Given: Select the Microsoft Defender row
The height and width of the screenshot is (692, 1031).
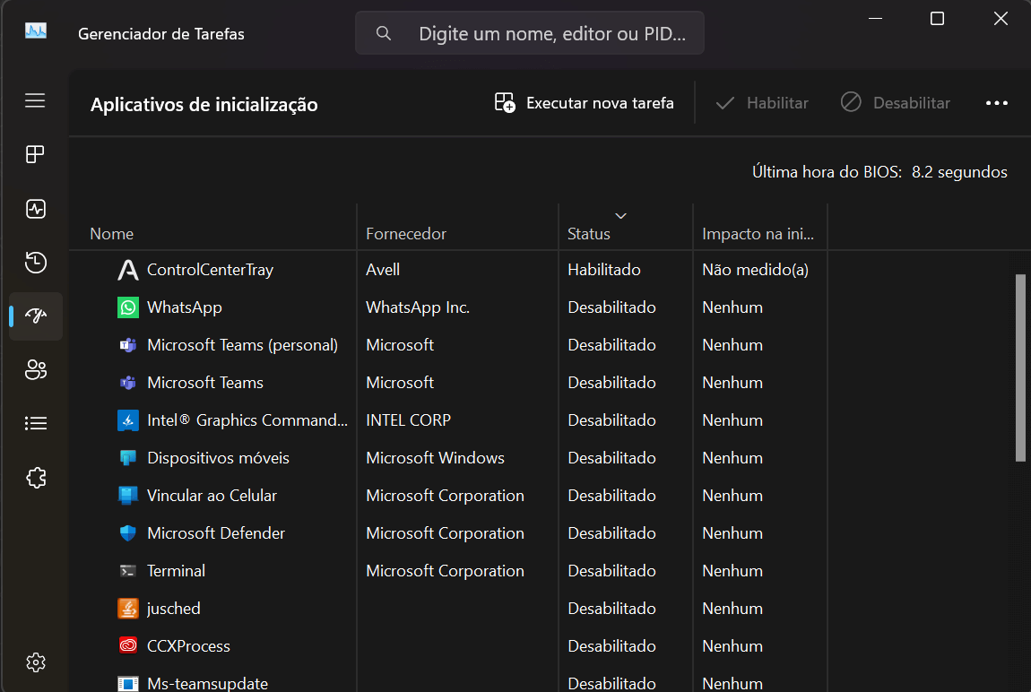Looking at the screenshot, I should [x=215, y=532].
